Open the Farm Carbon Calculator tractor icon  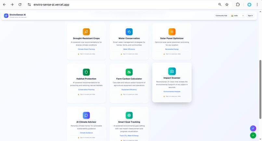(129, 72)
